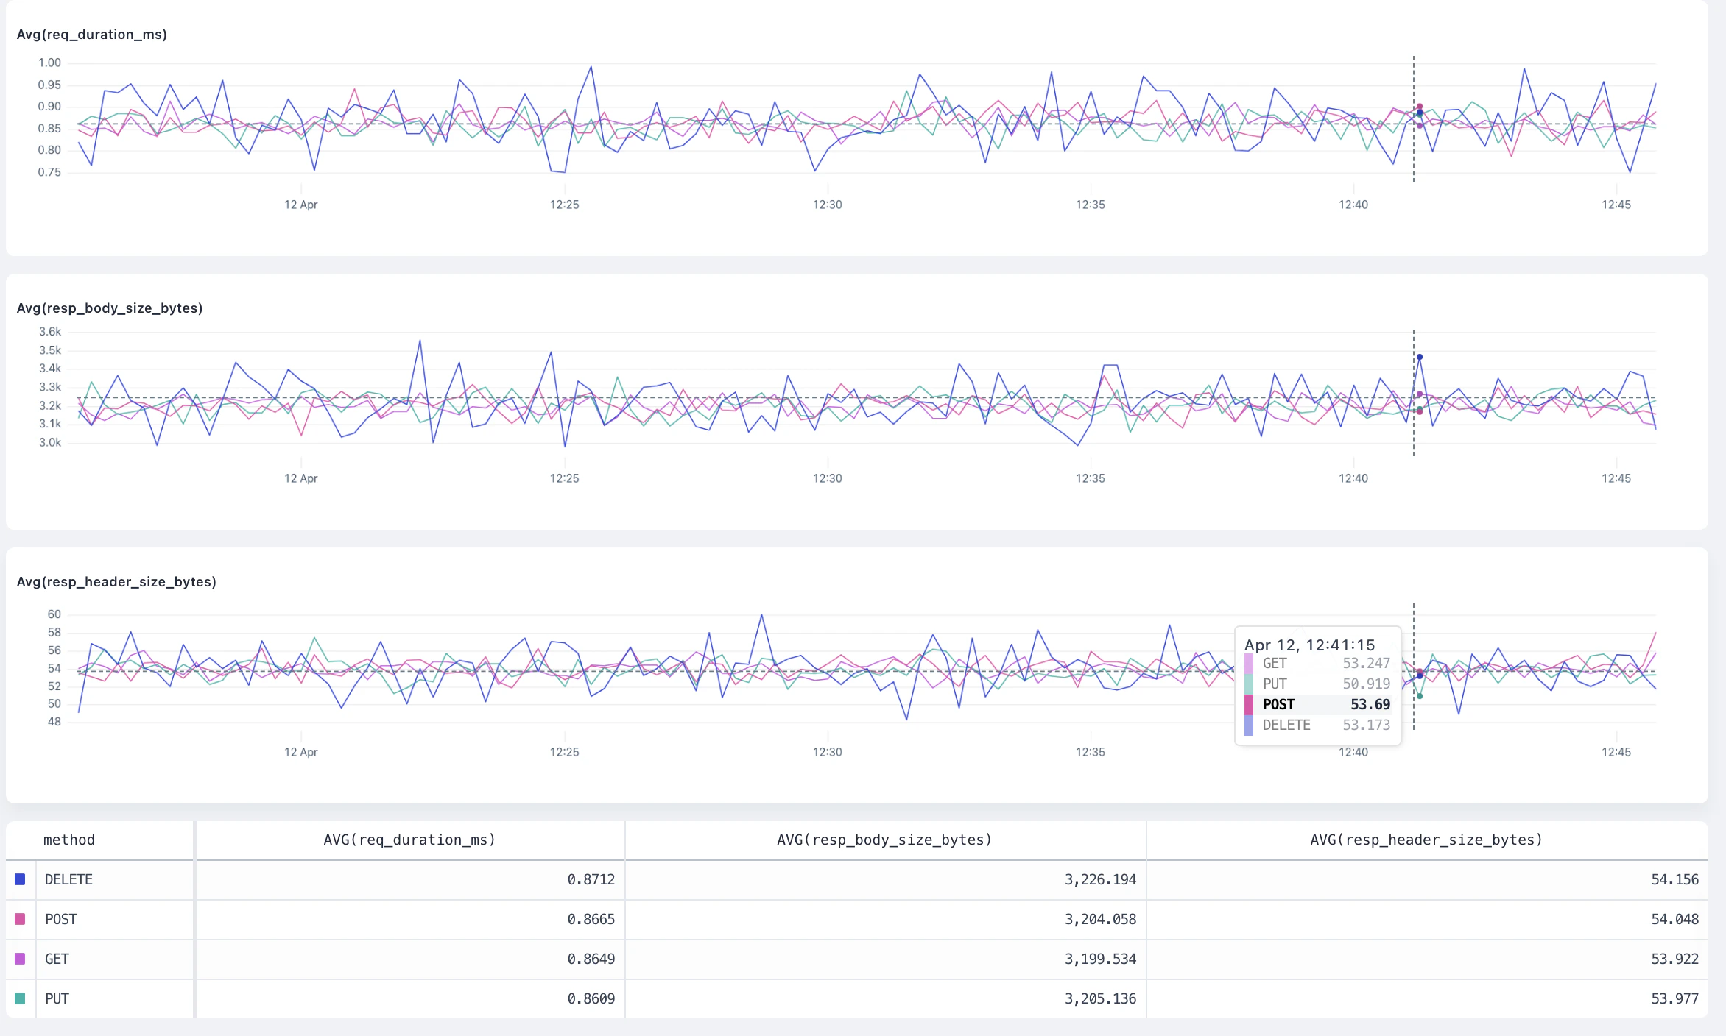Viewport: 1726px width, 1036px height.
Task: Click the POST value 53.69 in the tooltip
Action: (x=1371, y=704)
